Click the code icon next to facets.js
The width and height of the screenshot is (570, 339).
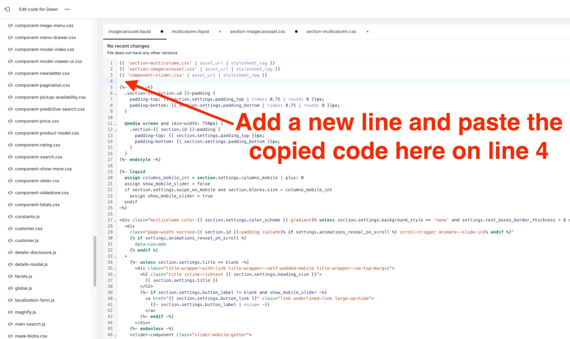click(x=10, y=276)
